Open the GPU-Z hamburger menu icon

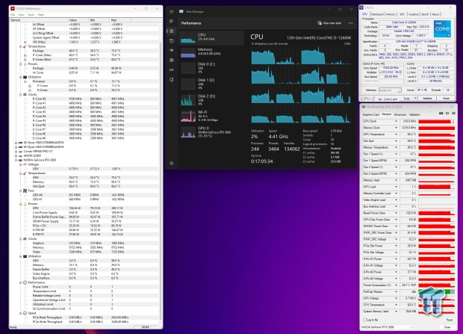tap(453, 114)
